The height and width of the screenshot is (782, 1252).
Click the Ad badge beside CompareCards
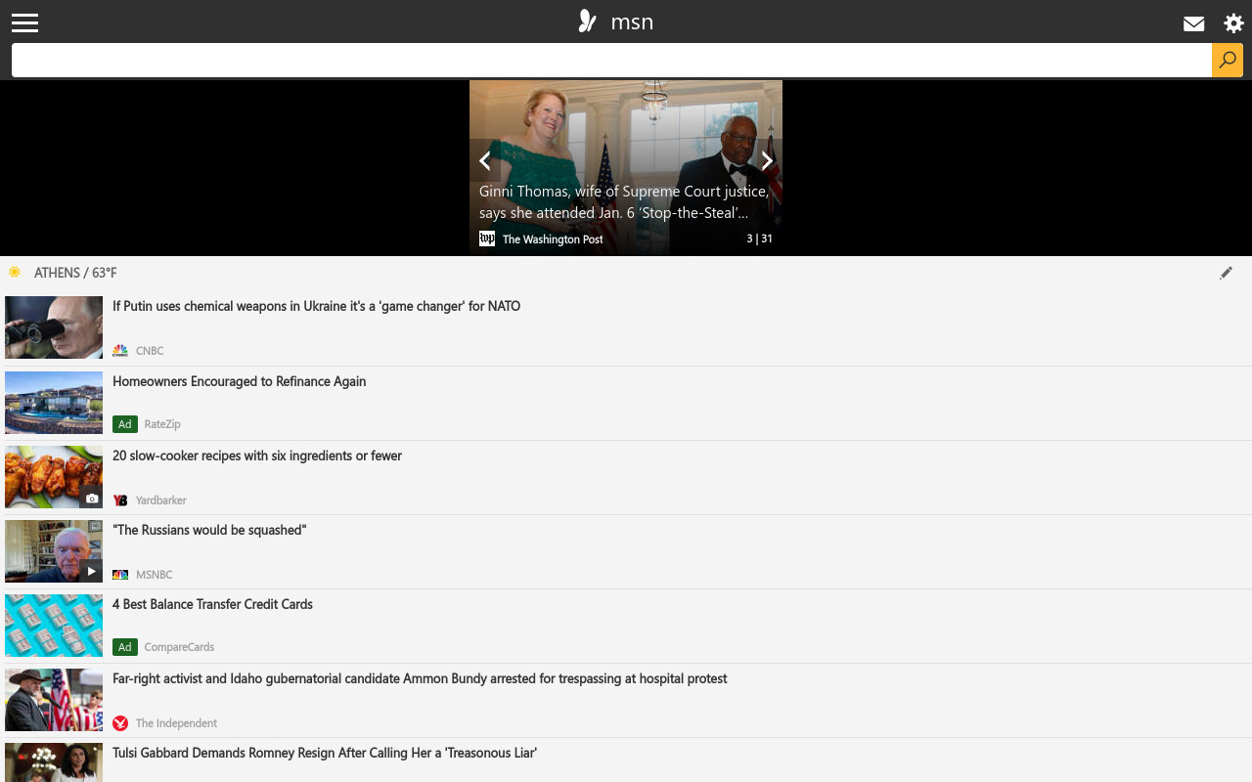pyautogui.click(x=124, y=647)
